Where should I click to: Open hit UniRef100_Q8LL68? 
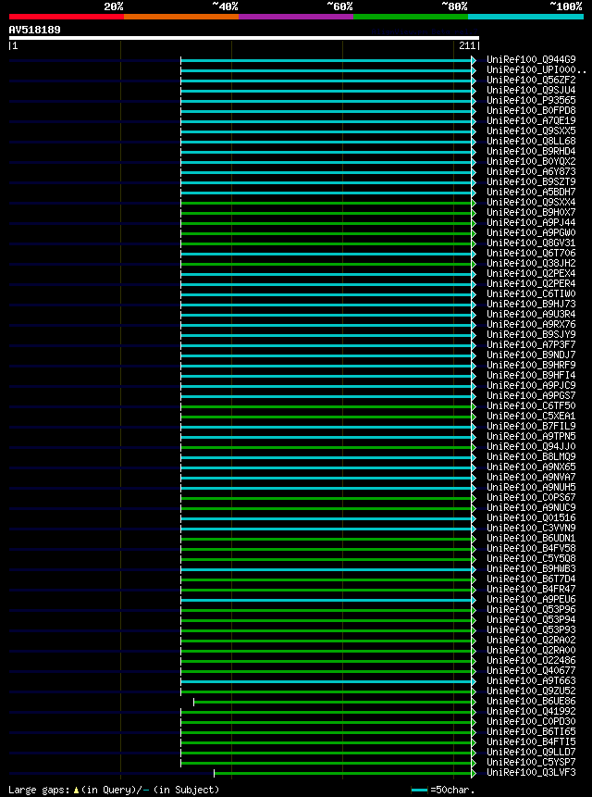point(531,142)
